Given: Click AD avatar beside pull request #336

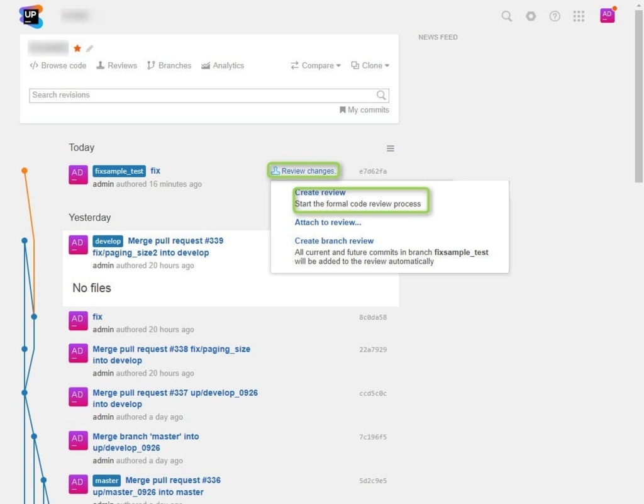Looking at the screenshot, I should tap(78, 484).
